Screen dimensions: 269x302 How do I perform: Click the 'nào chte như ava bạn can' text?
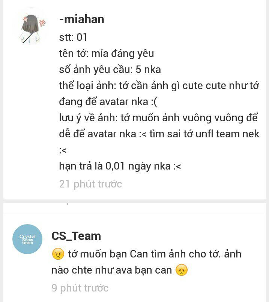point(112,270)
